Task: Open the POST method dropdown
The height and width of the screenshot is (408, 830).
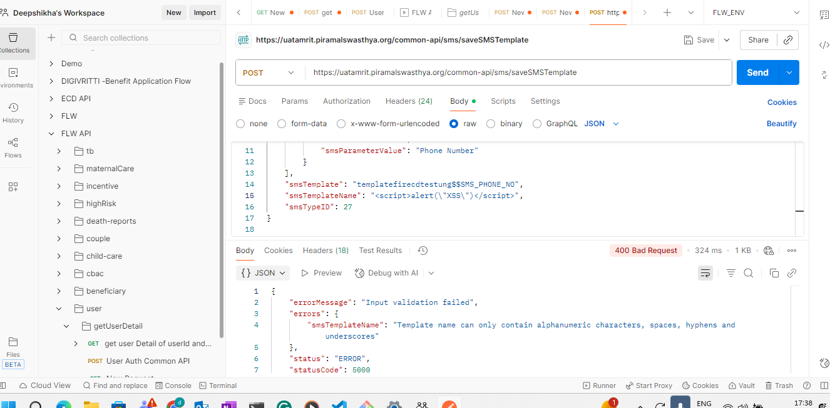Action: click(269, 72)
